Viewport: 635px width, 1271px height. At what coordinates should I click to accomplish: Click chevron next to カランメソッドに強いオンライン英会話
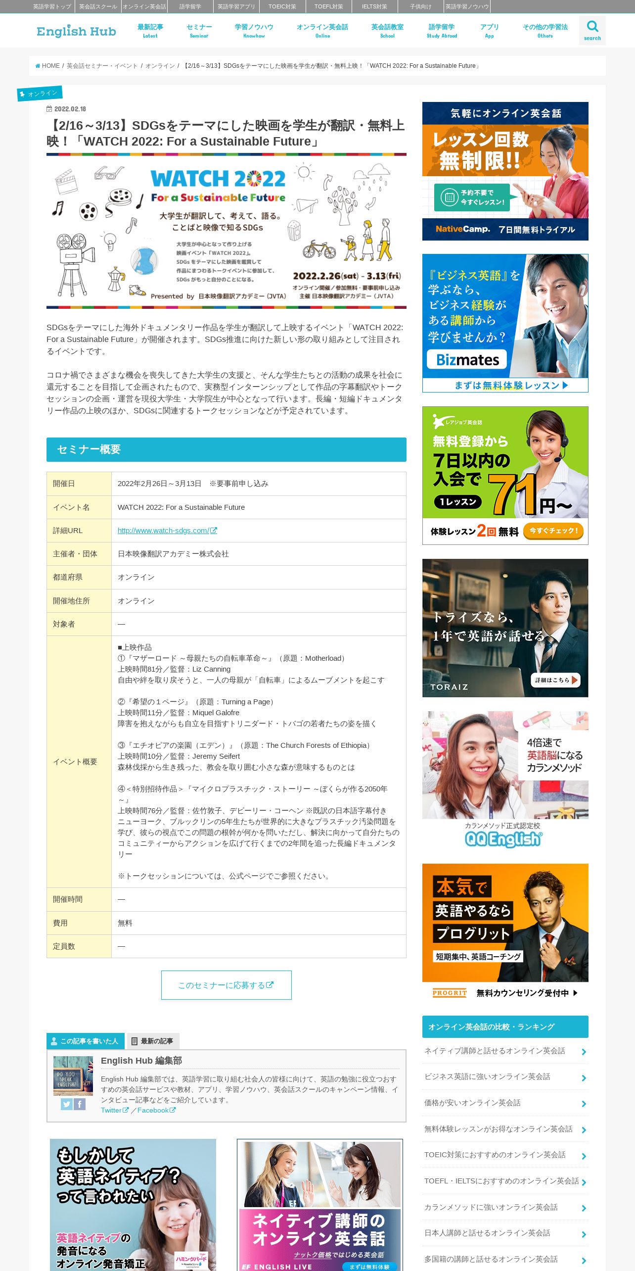(584, 1208)
